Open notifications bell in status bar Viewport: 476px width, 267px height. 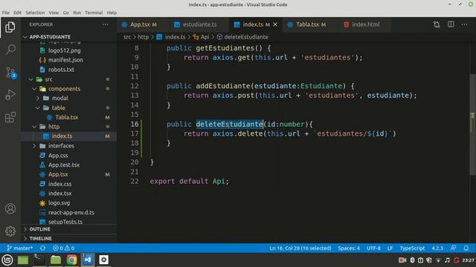point(466,248)
